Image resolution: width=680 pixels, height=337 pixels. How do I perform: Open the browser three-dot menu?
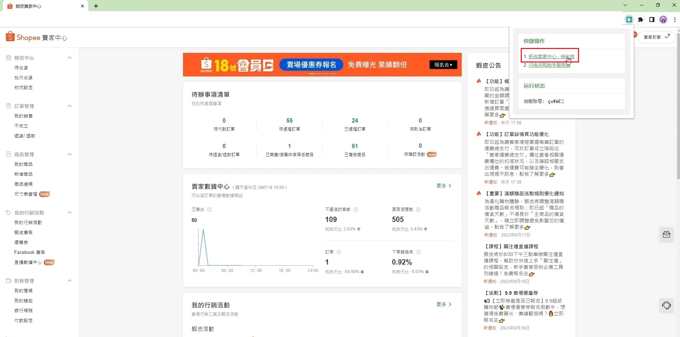675,20
